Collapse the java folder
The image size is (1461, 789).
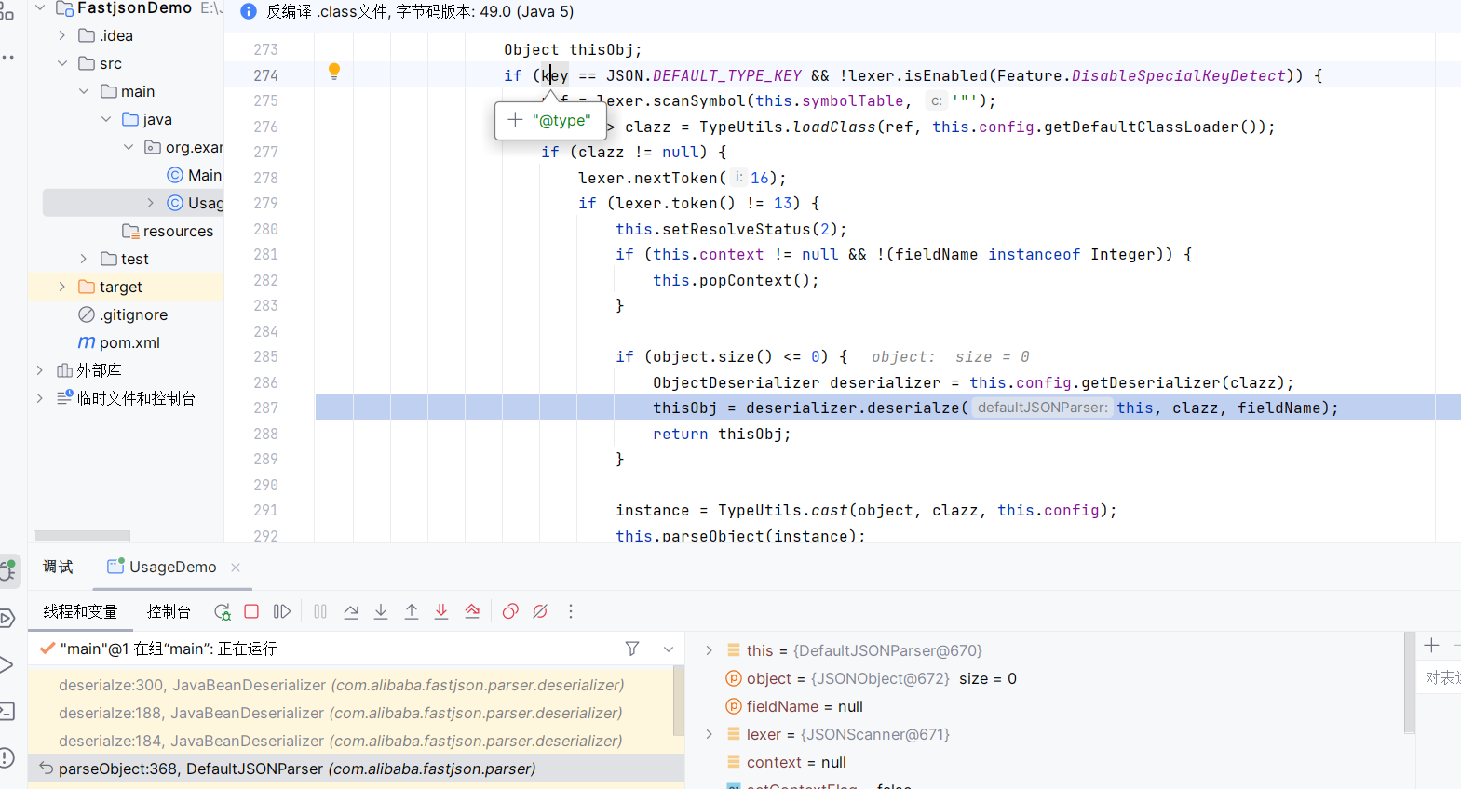point(106,119)
